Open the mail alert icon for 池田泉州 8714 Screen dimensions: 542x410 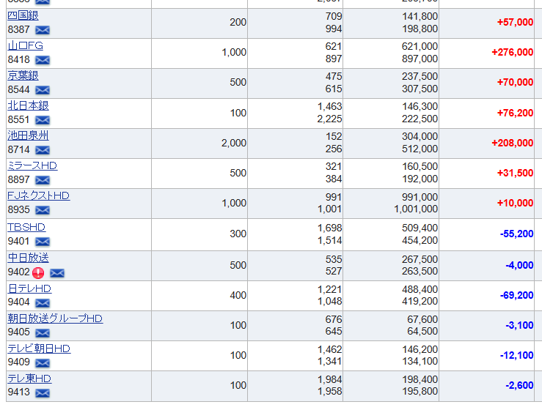point(43,150)
